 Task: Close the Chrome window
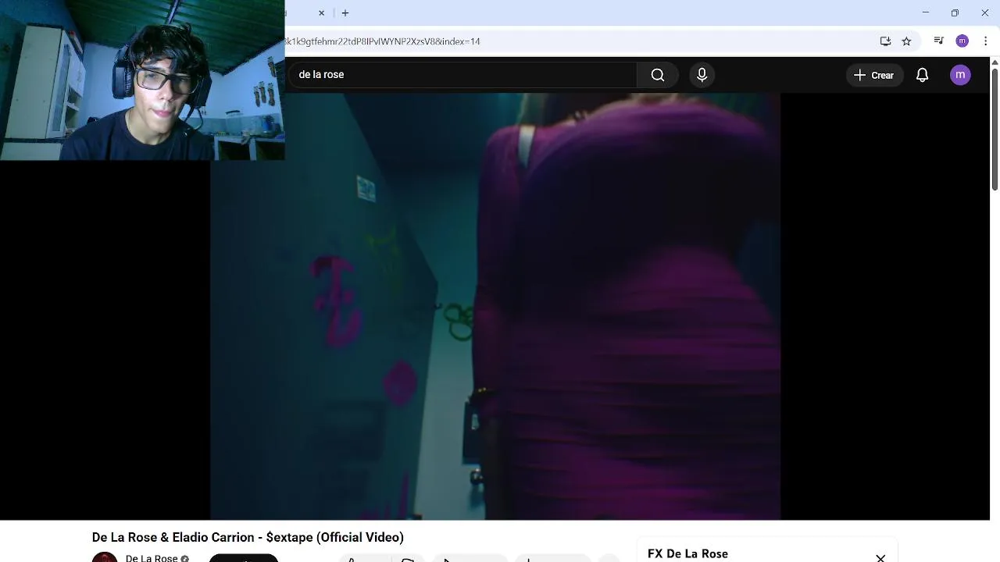[x=984, y=12]
